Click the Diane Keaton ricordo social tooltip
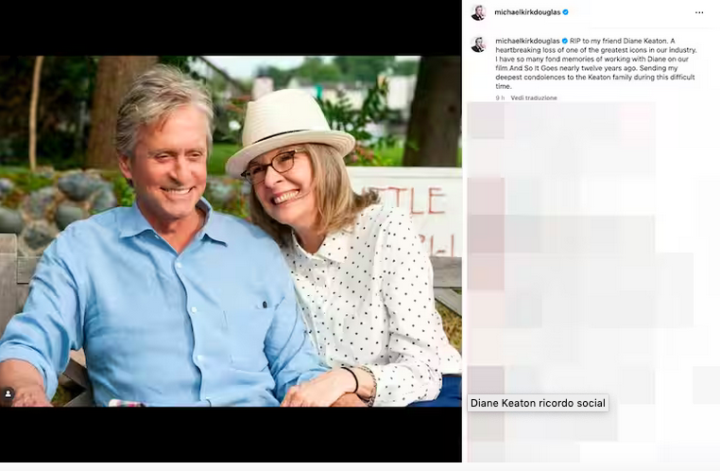The width and height of the screenshot is (720, 471). [538, 403]
